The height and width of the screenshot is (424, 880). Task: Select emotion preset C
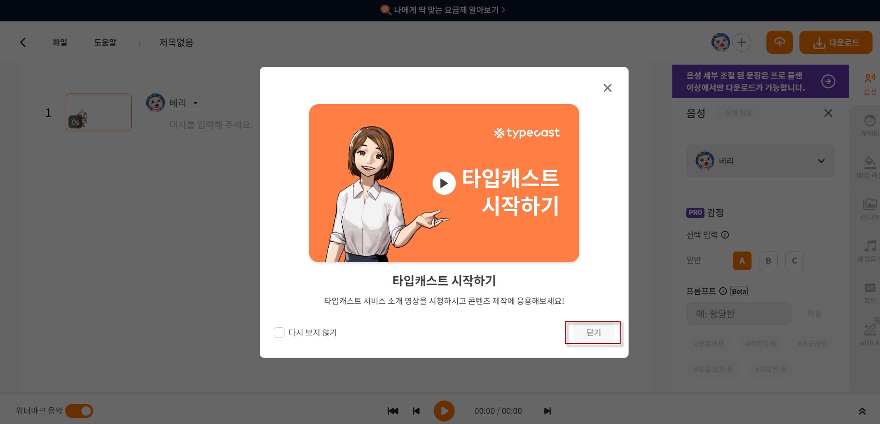tap(794, 261)
